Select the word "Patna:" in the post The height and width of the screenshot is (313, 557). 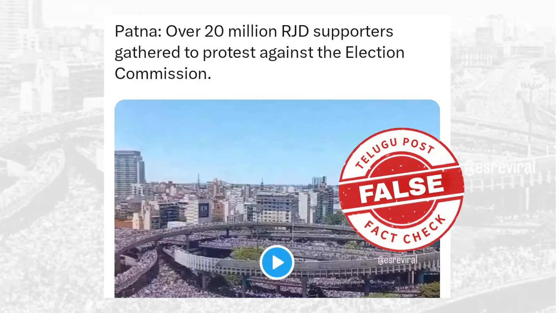point(138,31)
